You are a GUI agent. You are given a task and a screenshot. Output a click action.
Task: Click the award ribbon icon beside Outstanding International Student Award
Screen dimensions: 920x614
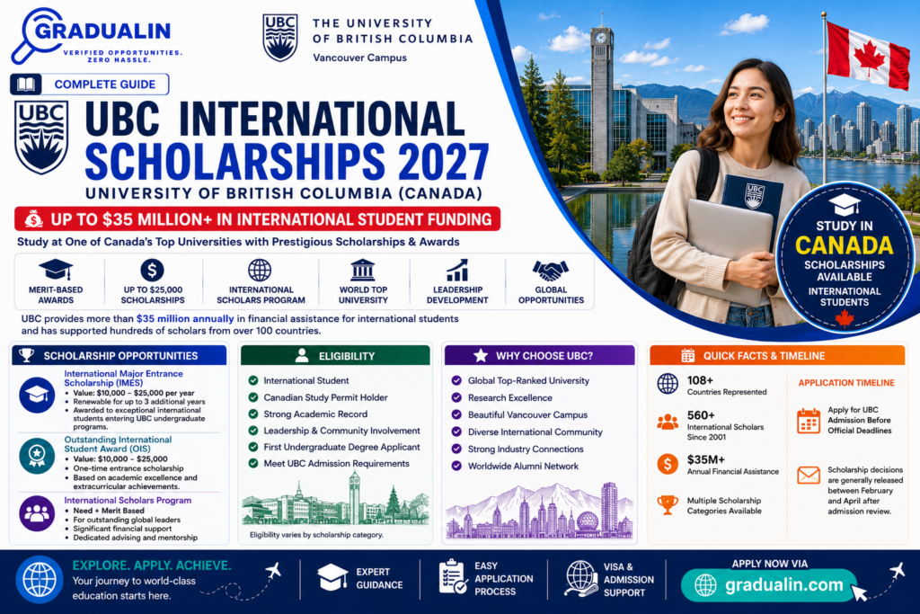[x=37, y=456]
